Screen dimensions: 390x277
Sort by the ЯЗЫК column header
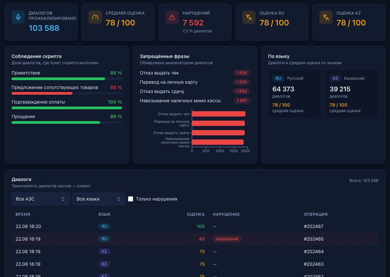tap(104, 214)
